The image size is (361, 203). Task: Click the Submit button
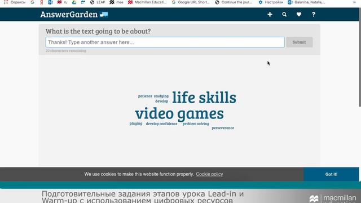tap(300, 42)
